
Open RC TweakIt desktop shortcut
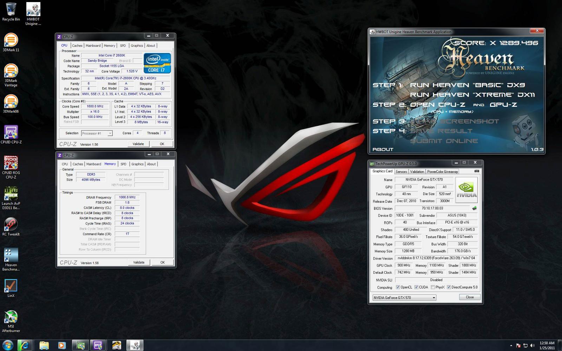[x=11, y=227]
